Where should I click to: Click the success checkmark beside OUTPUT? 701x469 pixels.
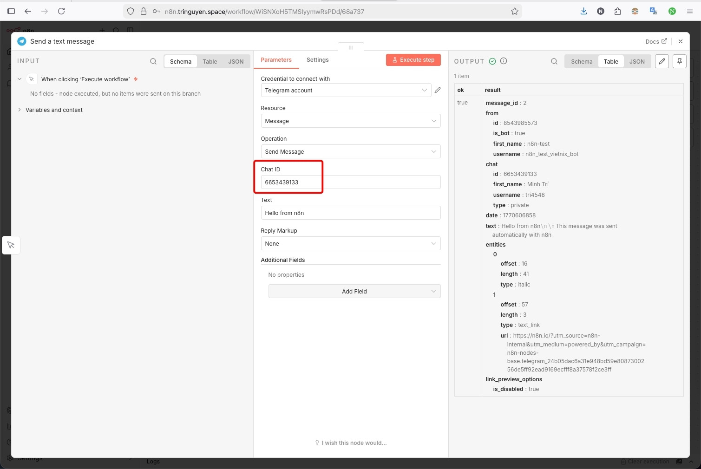(492, 61)
